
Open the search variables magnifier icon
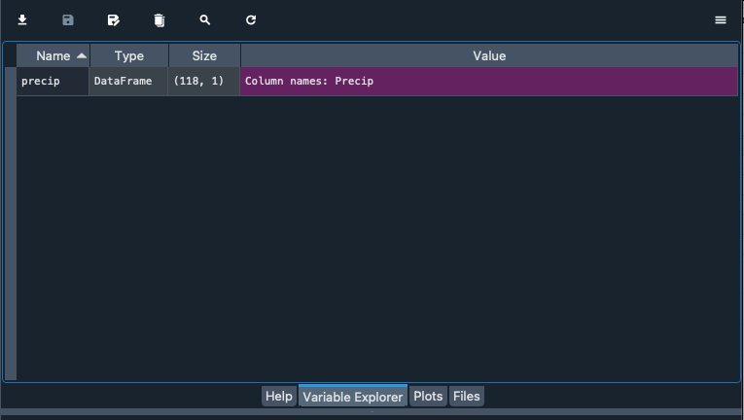(x=205, y=19)
